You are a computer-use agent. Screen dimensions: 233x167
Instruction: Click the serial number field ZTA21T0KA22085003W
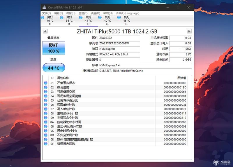click(x=119, y=43)
